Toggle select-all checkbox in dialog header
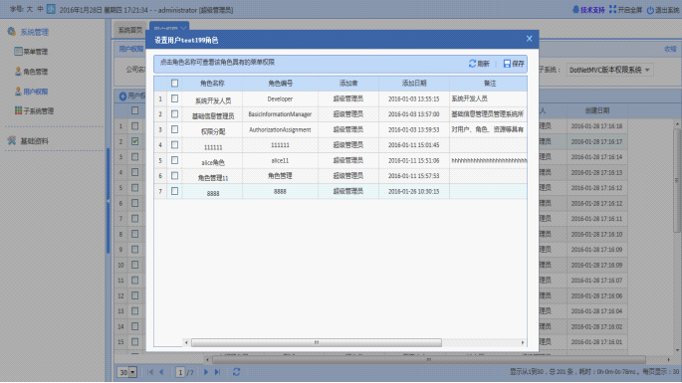This screenshot has height=383, width=682. [174, 83]
